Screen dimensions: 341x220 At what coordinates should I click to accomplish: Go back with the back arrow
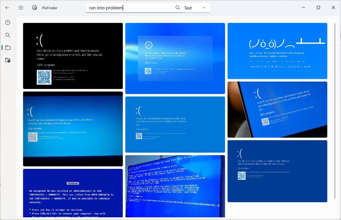coord(7,8)
